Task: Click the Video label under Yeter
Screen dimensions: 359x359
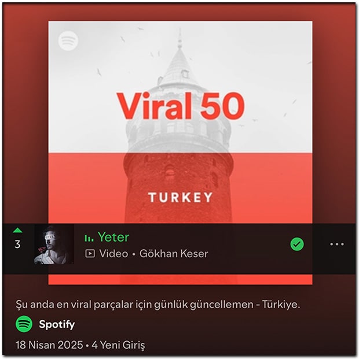Action: (x=113, y=254)
